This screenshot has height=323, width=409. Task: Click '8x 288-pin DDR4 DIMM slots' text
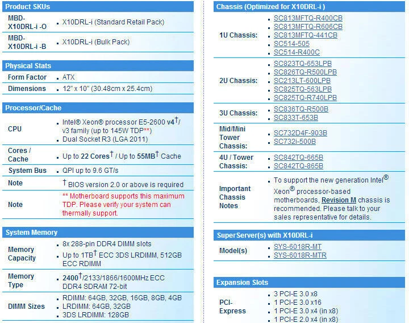(x=107, y=243)
